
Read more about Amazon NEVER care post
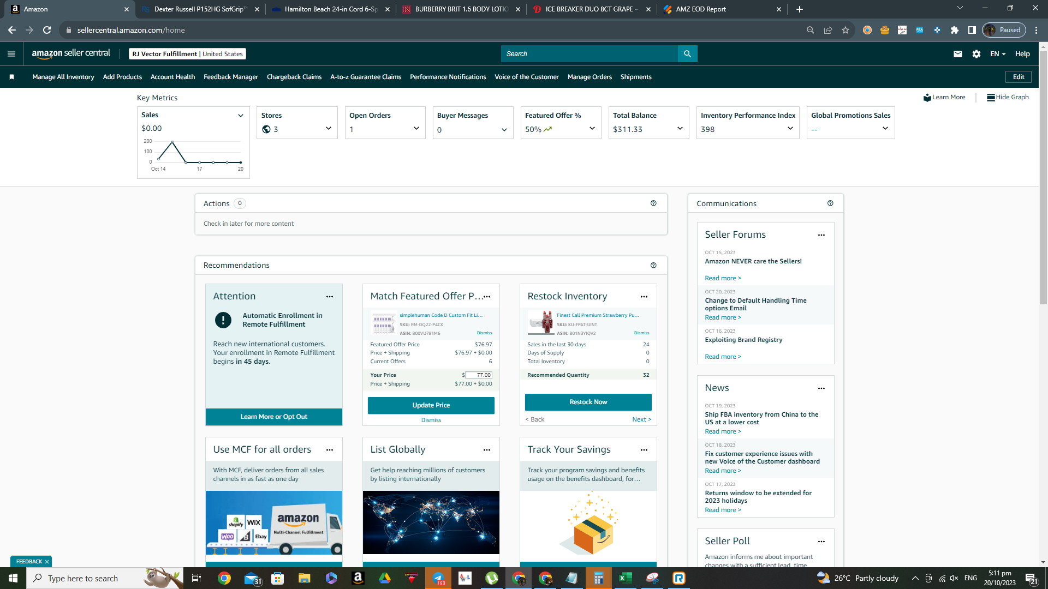[x=723, y=279]
